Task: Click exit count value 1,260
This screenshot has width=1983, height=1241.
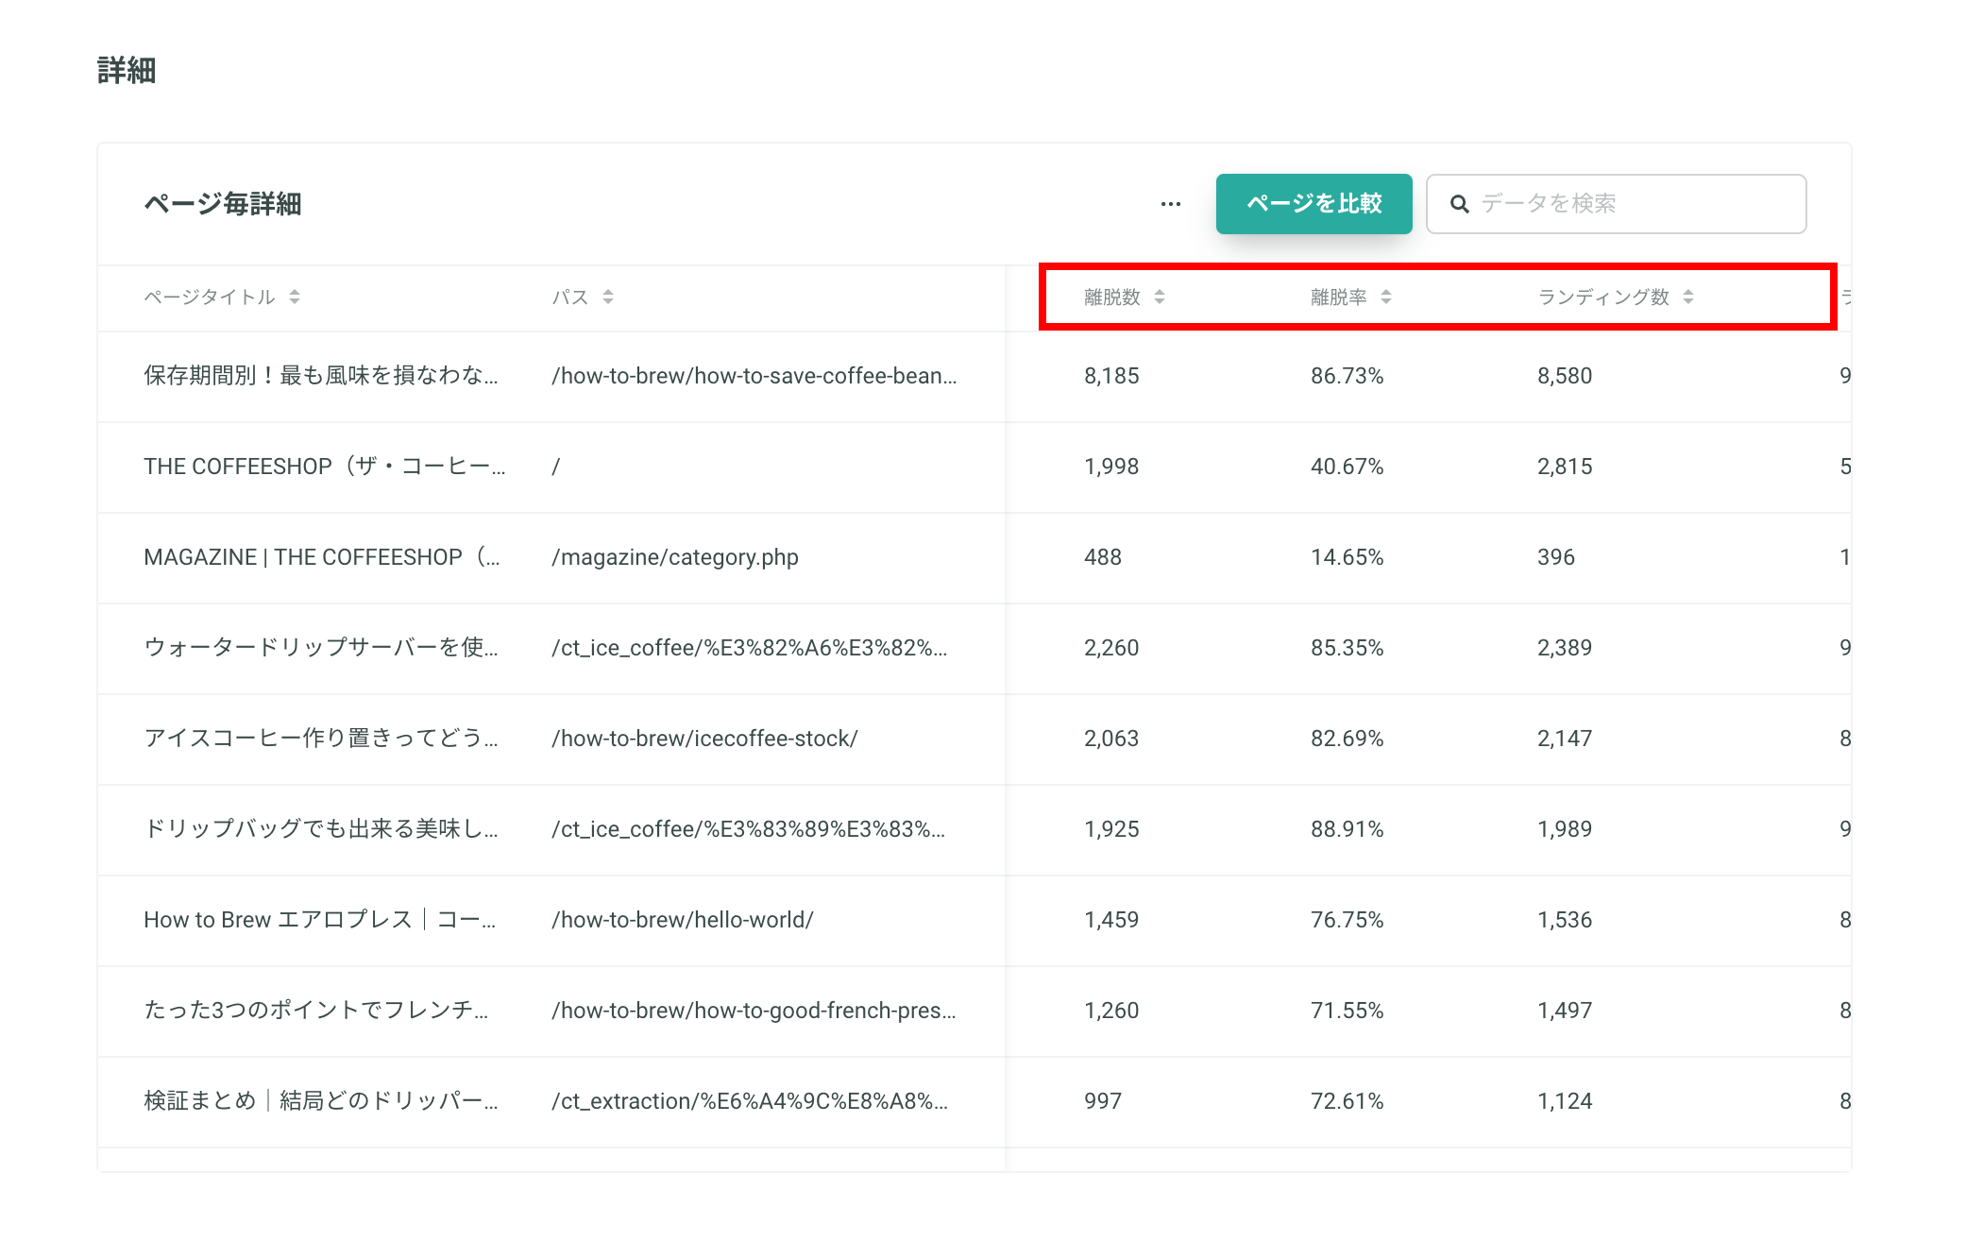Action: tap(1111, 1011)
